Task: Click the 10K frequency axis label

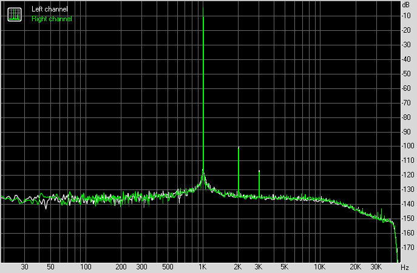Action: (320, 266)
